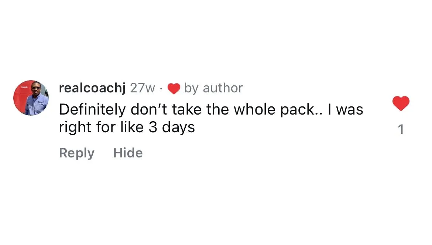Hide the comment from realcoachj
This screenshot has width=432, height=245.
128,153
